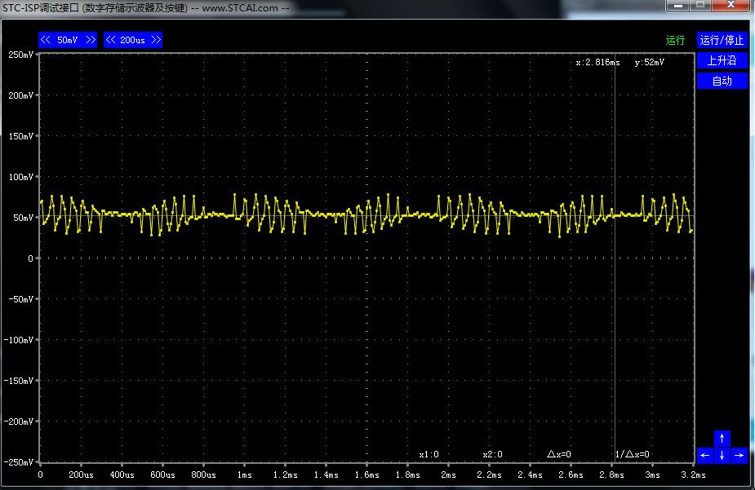The height and width of the screenshot is (490, 755).
Task: Click the green 运行 status text
Action: click(x=675, y=41)
